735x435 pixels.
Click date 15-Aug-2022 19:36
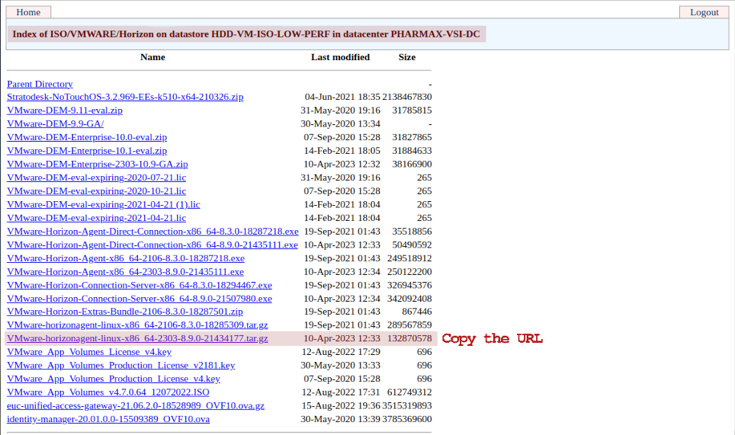pyautogui.click(x=341, y=406)
